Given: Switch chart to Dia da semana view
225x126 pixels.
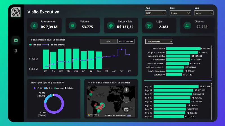Looking at the screenshot, I should (x=126, y=41).
